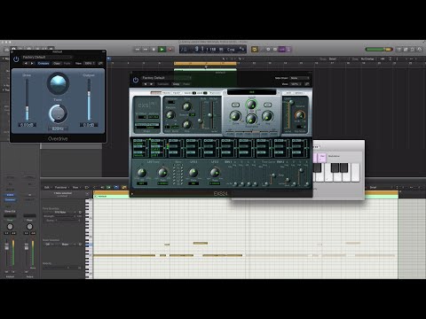Click the red Record button in transport
The width and height of the screenshot is (426, 319).
170,50
